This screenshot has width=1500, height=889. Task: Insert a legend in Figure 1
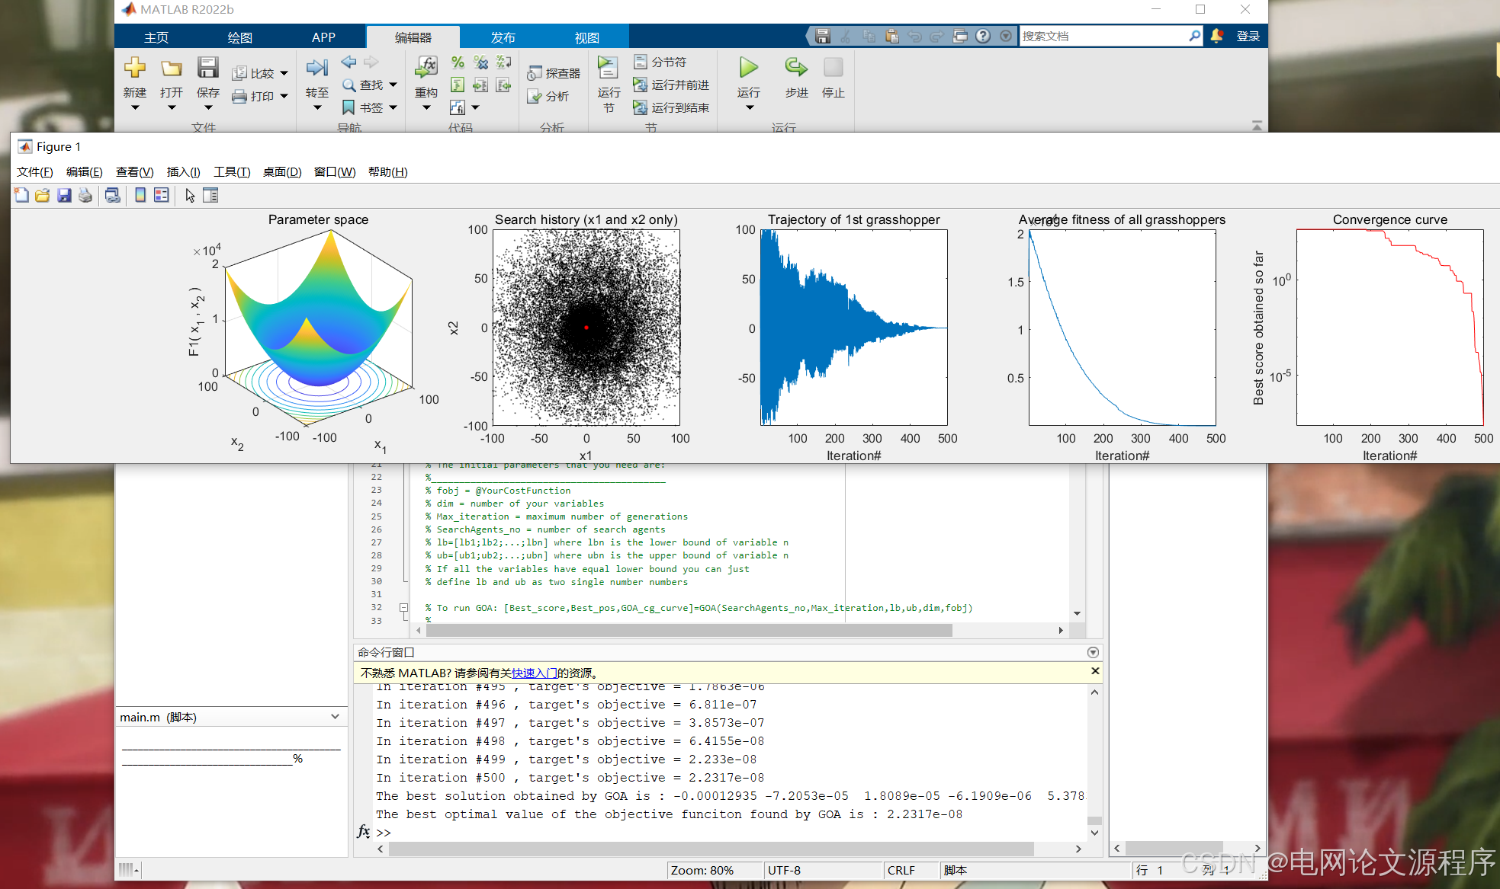tap(160, 195)
